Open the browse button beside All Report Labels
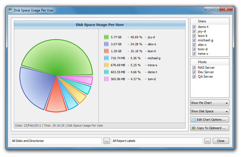This screenshot has height=157, width=242. pyautogui.click(x=207, y=141)
